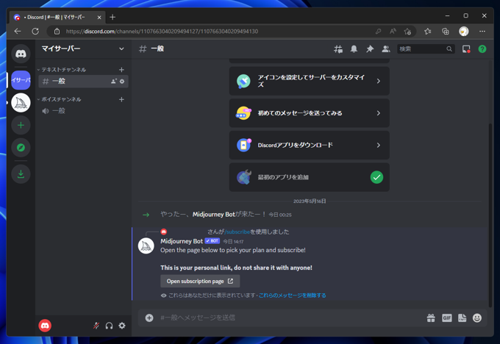Image resolution: width=500 pixels, height=344 pixels.
Task: Attach a file with plus circle icon
Action: click(x=149, y=318)
